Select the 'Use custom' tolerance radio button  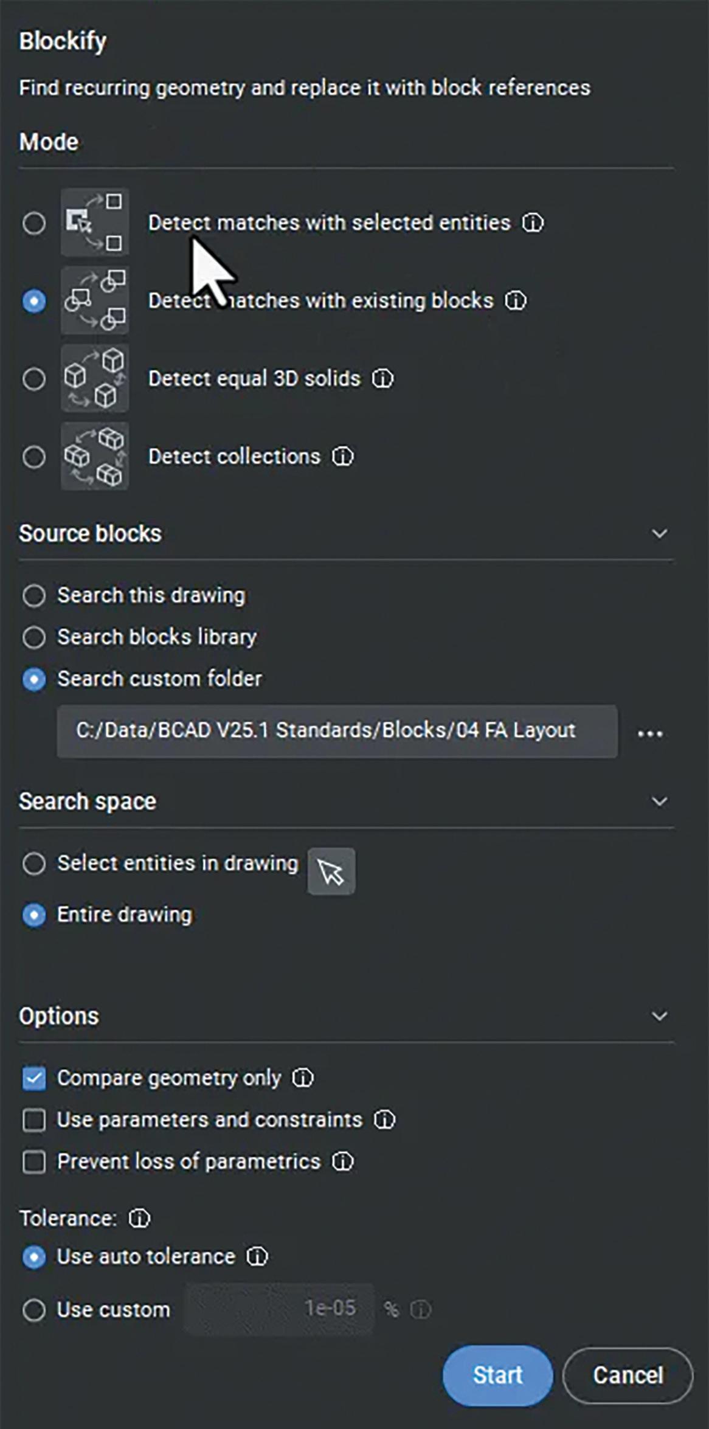click(34, 1310)
